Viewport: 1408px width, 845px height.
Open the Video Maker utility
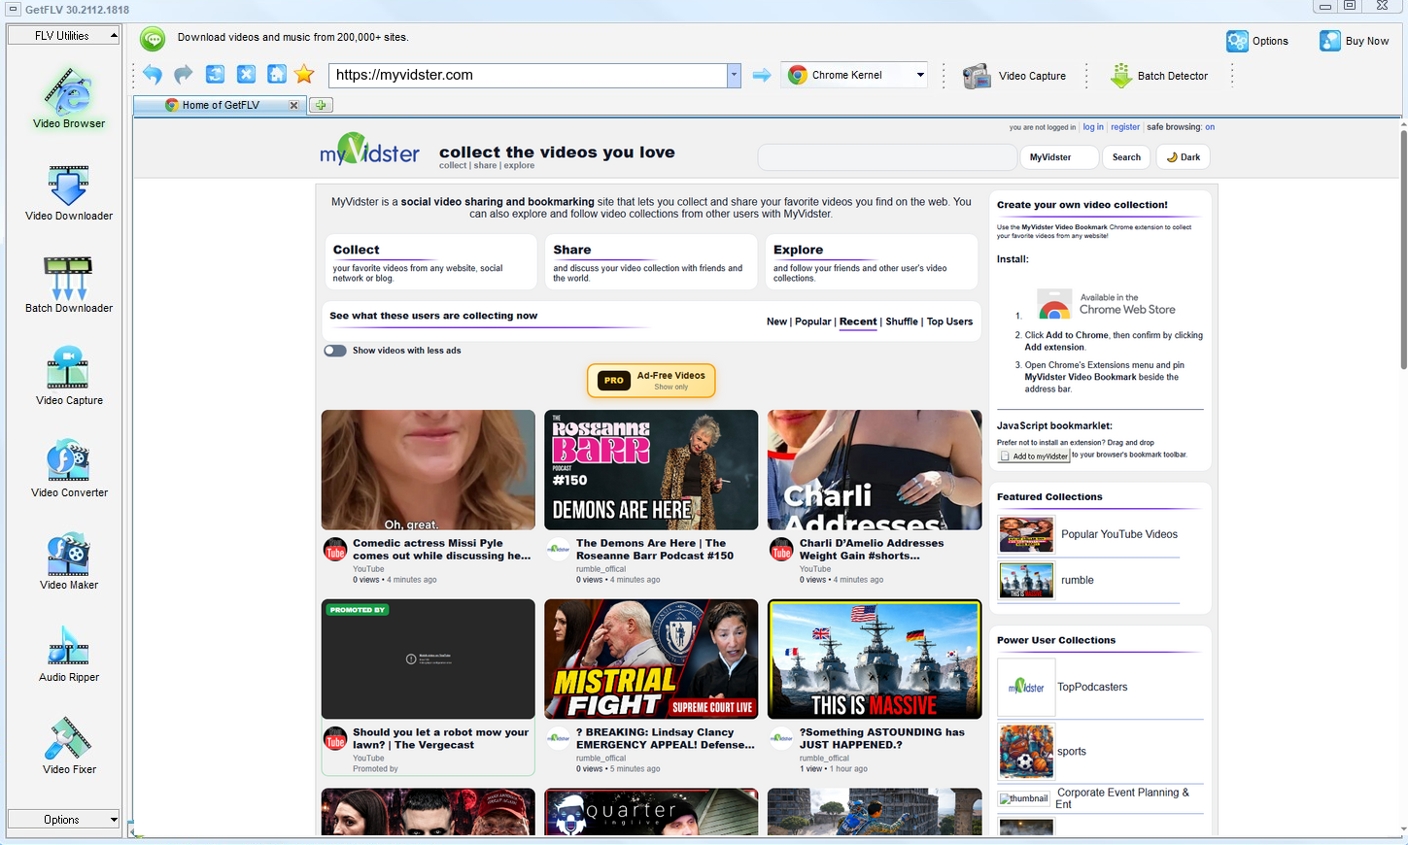point(69,561)
